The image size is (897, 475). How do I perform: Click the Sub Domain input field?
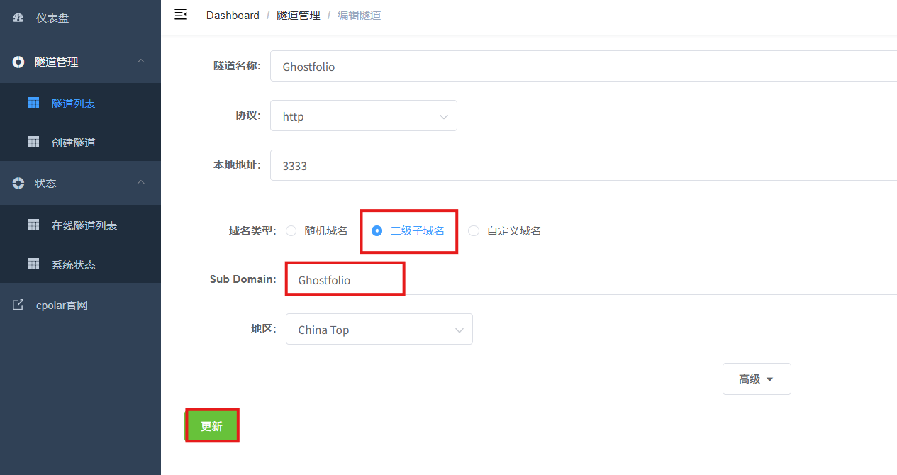(x=591, y=279)
